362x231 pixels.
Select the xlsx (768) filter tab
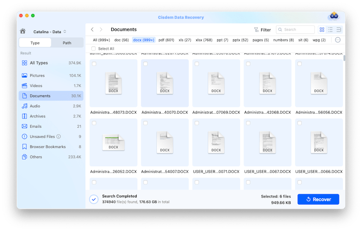point(204,40)
